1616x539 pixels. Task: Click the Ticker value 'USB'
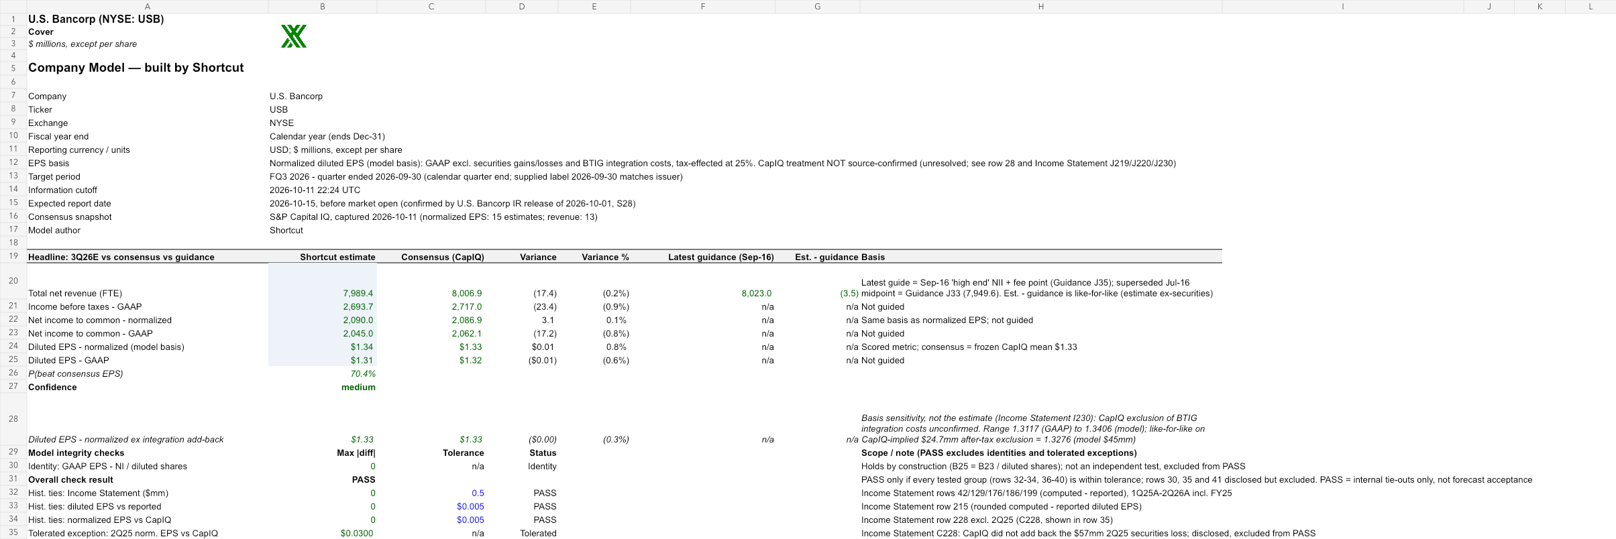tap(278, 109)
